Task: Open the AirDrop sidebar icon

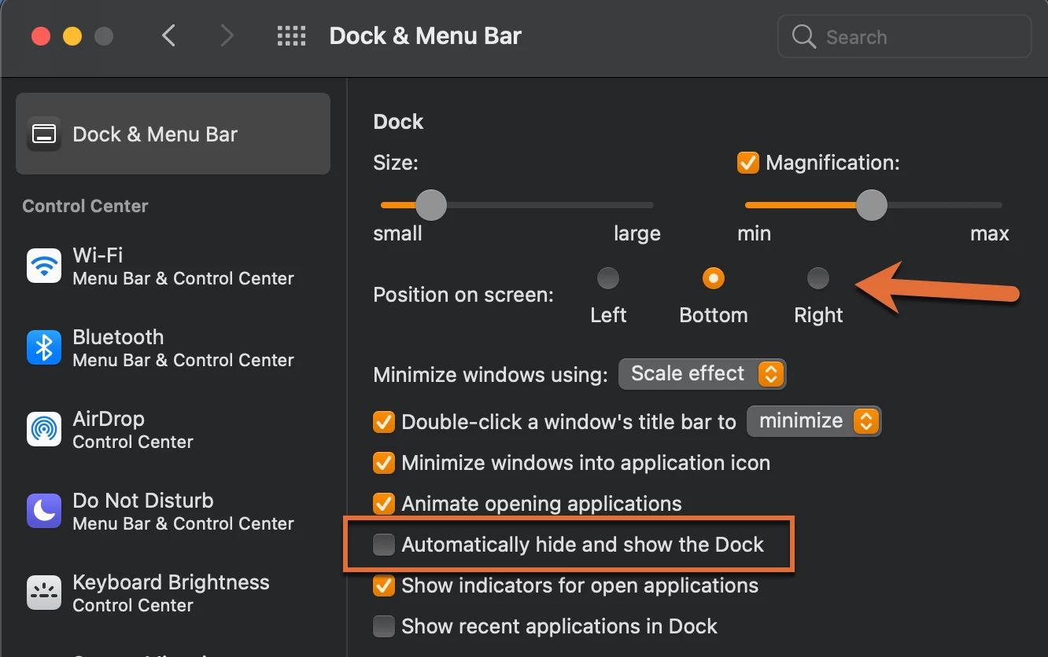Action: [x=44, y=429]
